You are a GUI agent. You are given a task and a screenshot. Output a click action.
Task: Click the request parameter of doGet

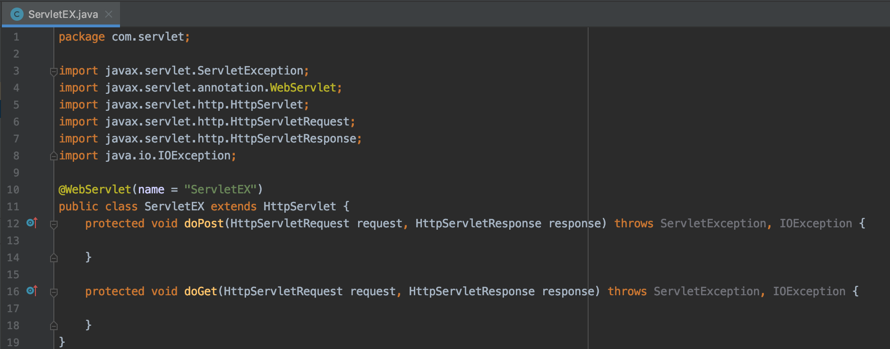[373, 291]
